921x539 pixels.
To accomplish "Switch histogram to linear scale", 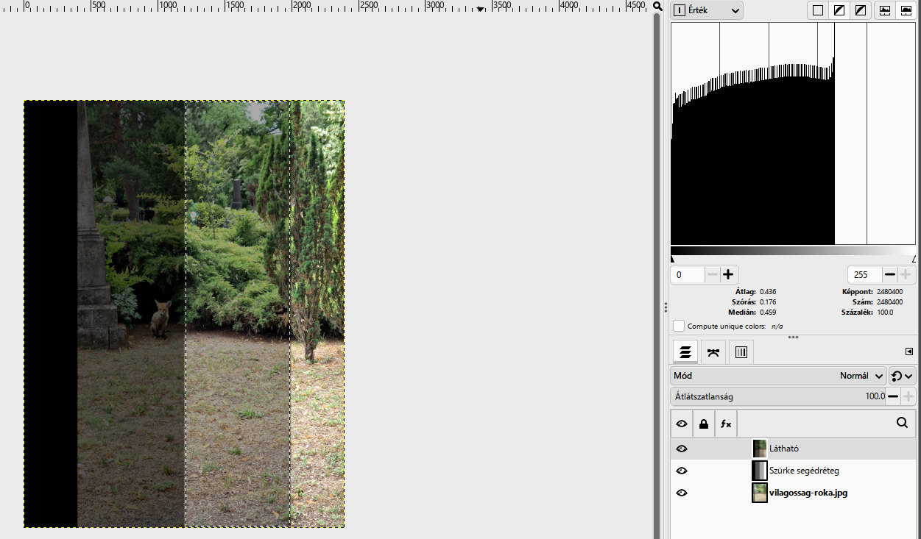I will [885, 10].
